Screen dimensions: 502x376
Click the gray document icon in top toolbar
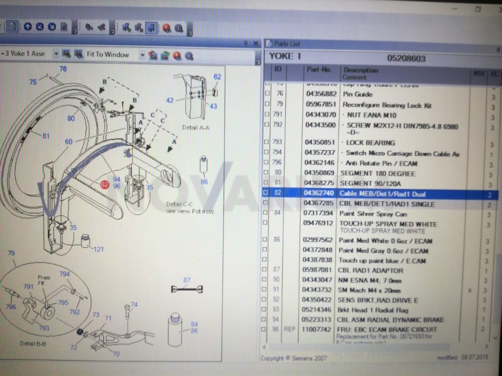64,27
